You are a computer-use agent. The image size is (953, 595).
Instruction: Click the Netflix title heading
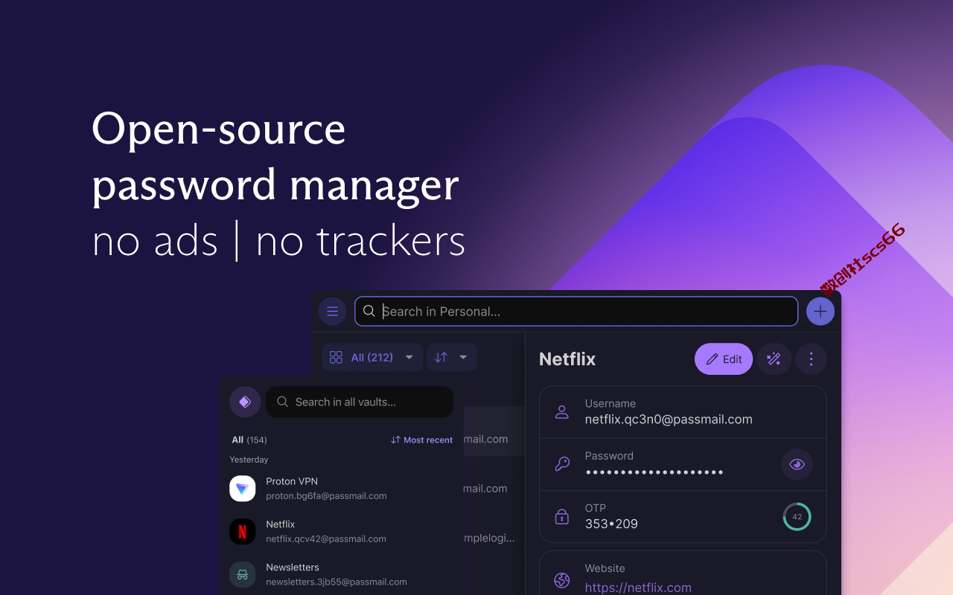[567, 359]
